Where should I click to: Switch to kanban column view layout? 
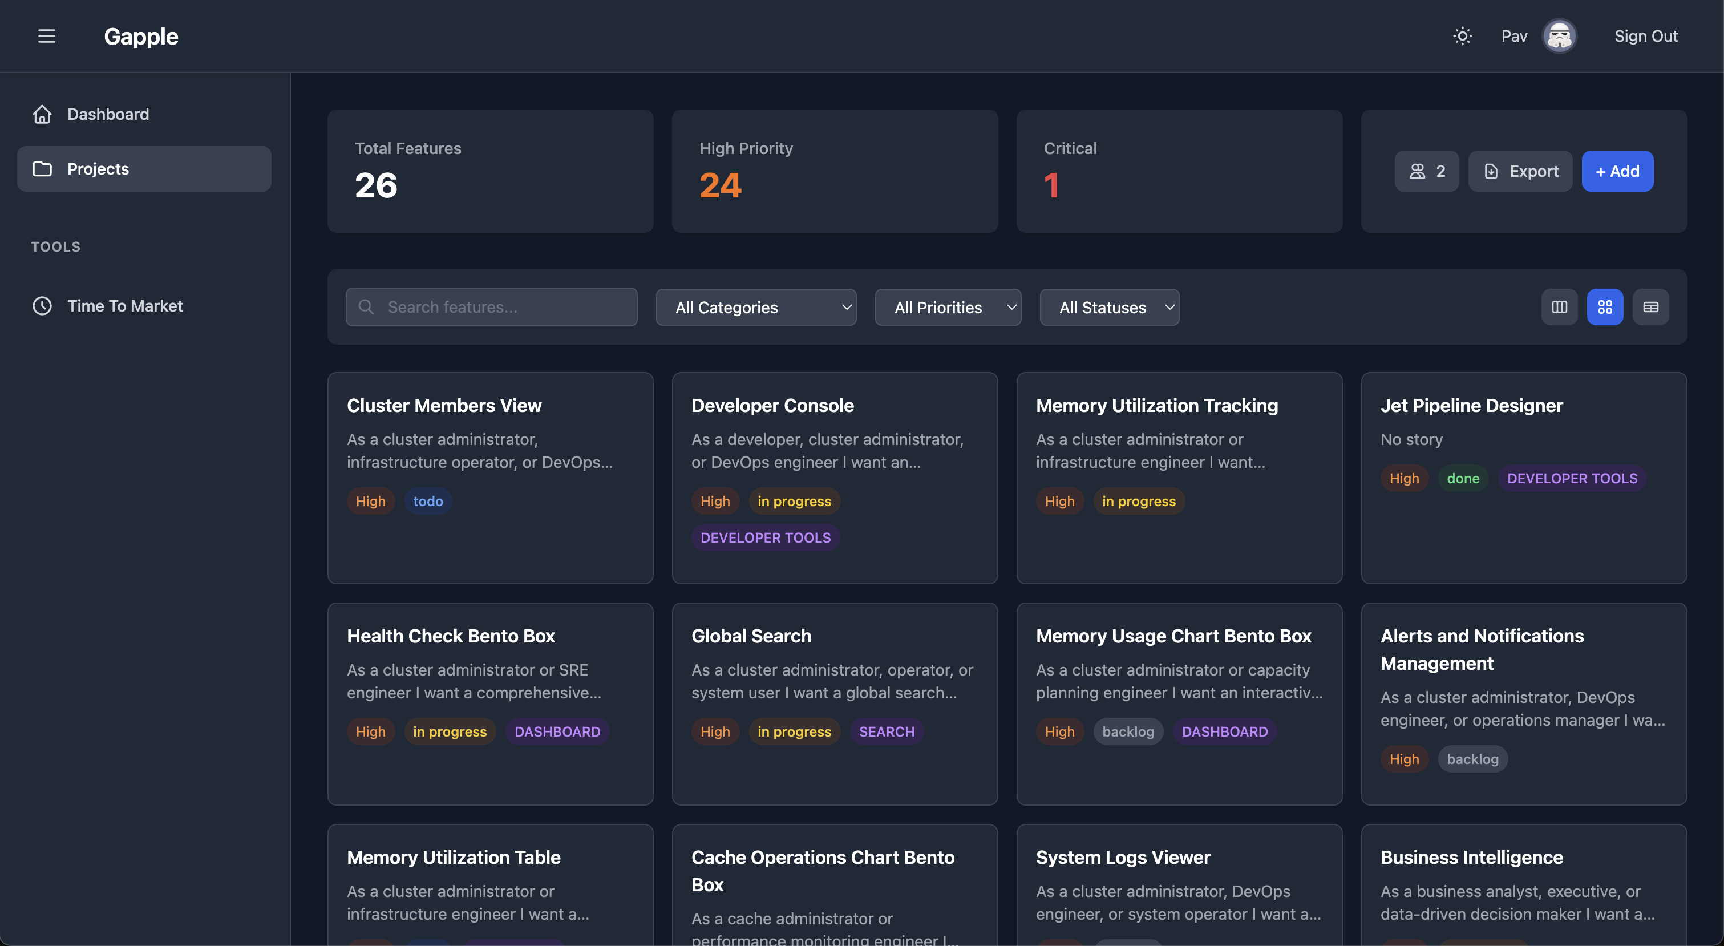click(x=1559, y=308)
